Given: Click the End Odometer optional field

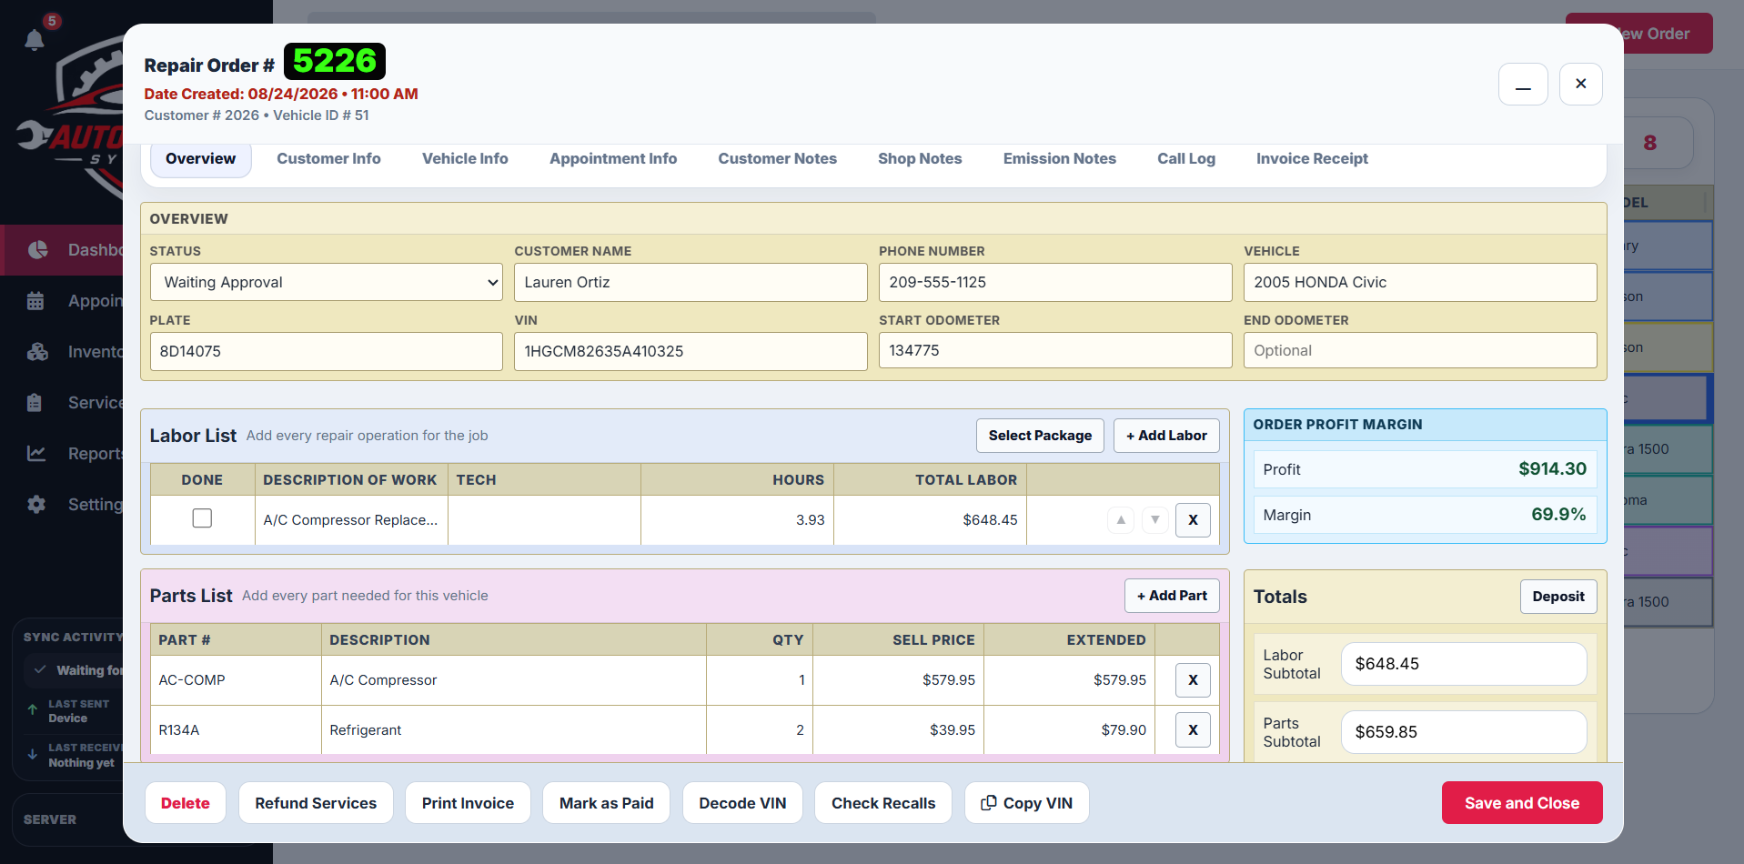Looking at the screenshot, I should click(x=1420, y=350).
